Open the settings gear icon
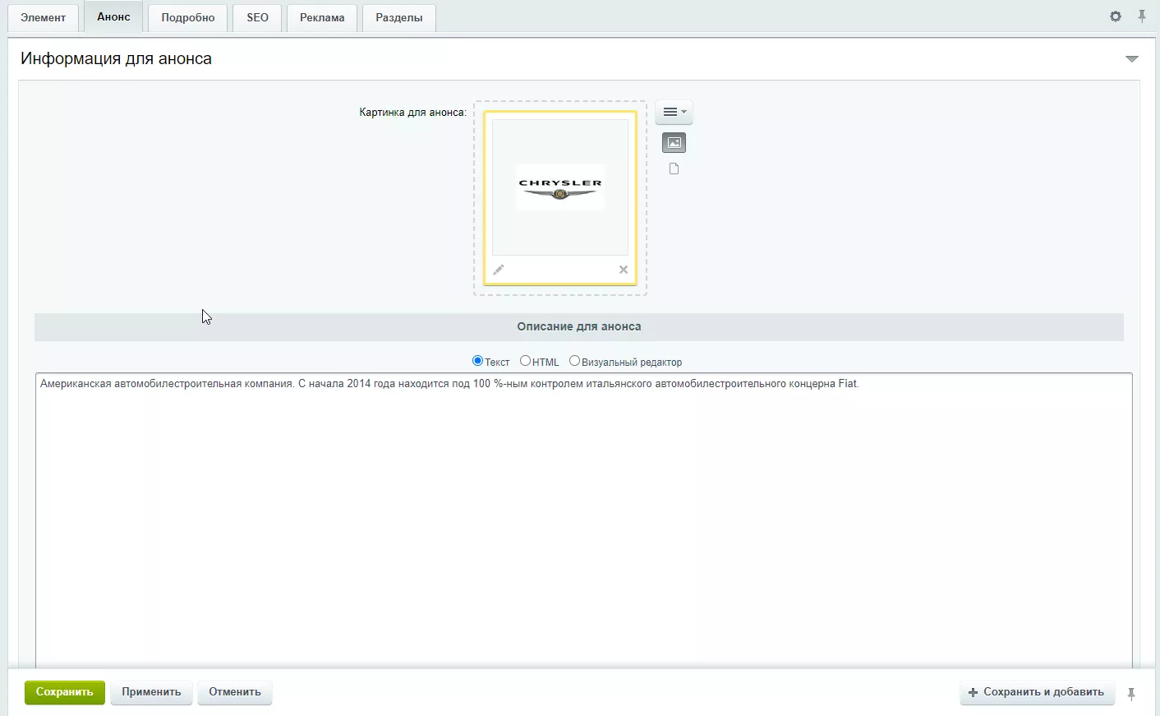This screenshot has height=716, width=1160. [1116, 16]
